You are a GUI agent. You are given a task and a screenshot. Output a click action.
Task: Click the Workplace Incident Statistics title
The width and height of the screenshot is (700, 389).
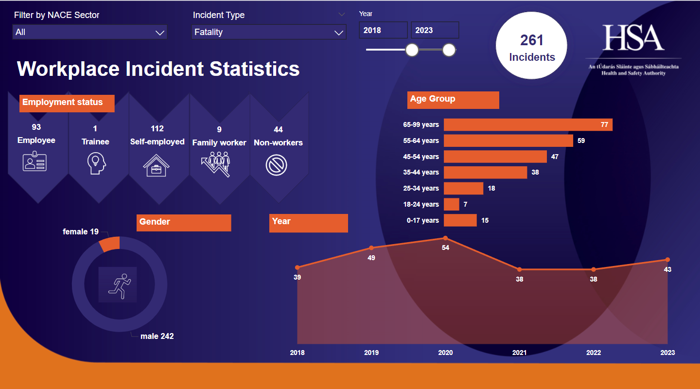coord(158,69)
